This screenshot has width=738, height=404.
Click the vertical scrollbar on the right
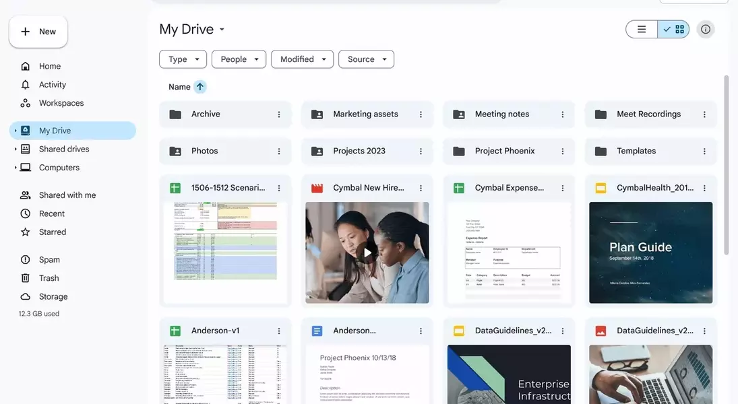tap(727, 165)
